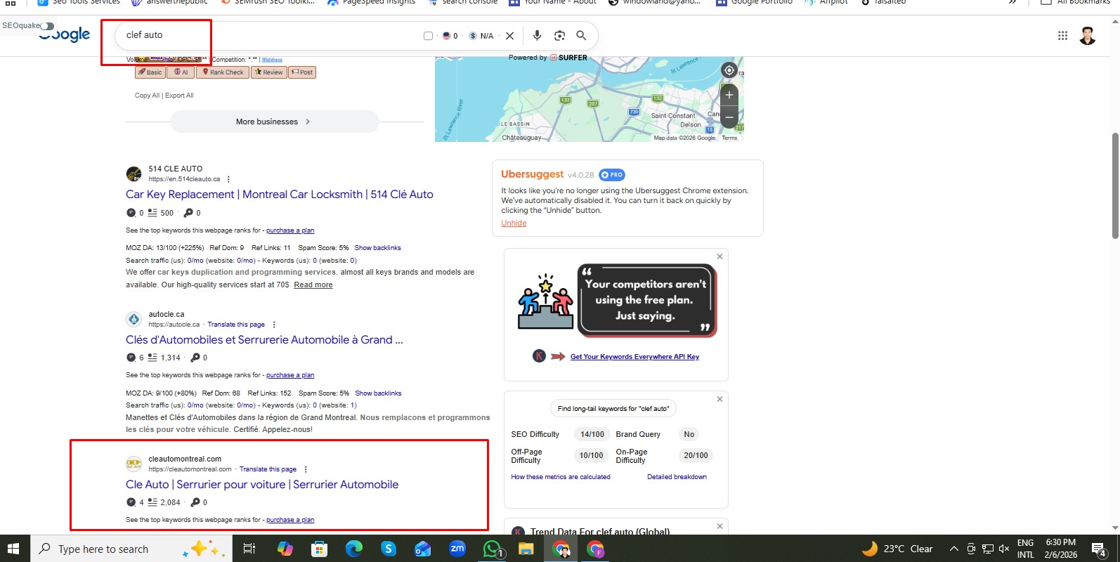Launch Microsoft Edge from the taskbar
This screenshot has height=562, width=1120.
coord(354,549)
